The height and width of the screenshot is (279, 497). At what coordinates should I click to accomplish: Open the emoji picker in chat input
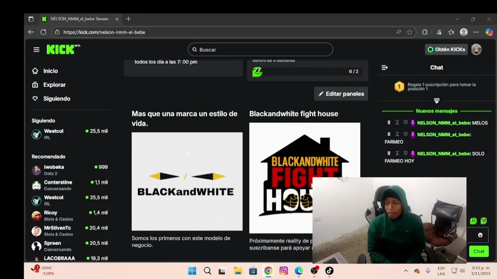[x=480, y=235]
